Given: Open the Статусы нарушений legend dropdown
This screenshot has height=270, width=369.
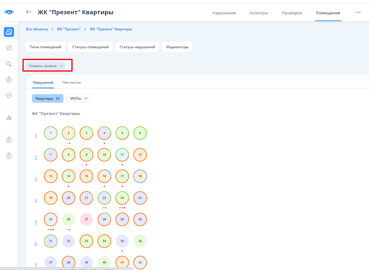Looking at the screenshot, I should coord(137,47).
